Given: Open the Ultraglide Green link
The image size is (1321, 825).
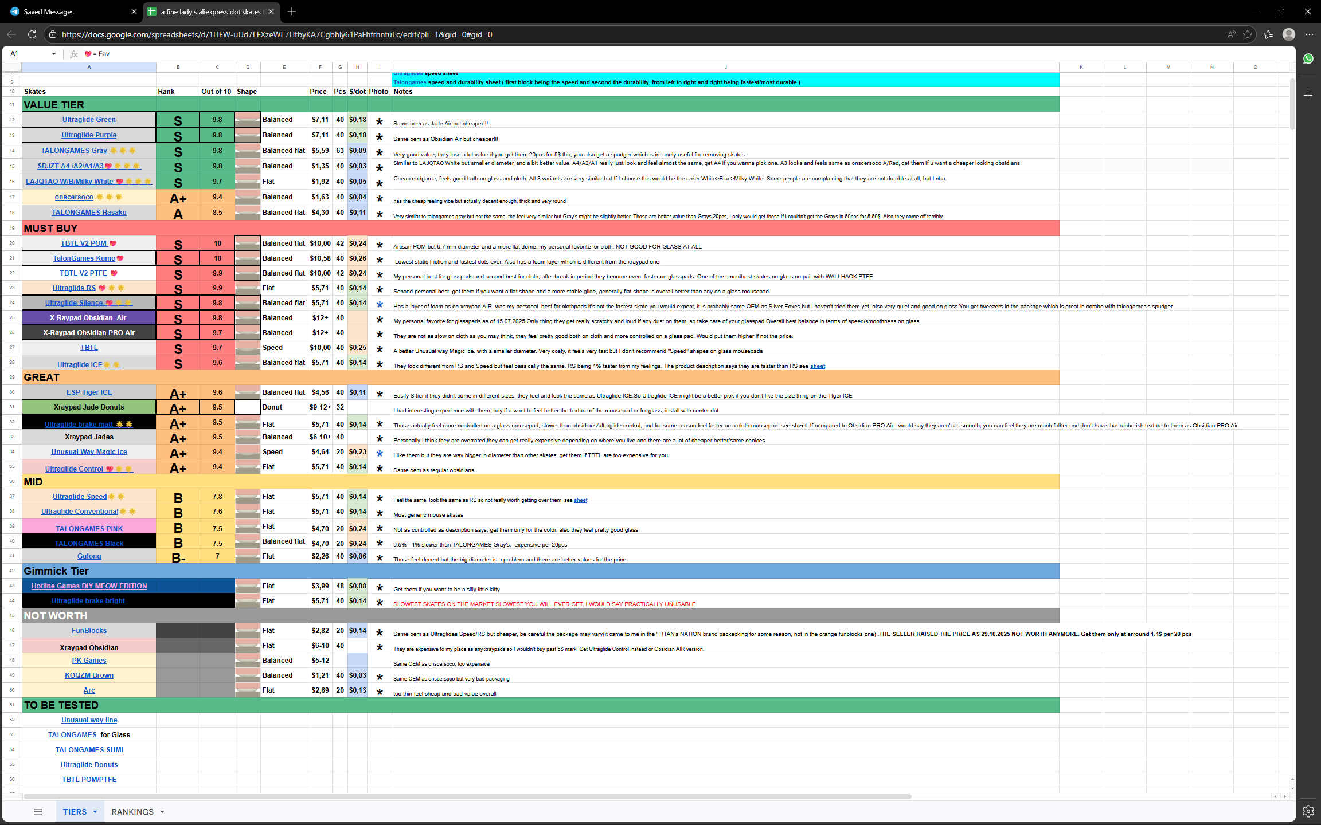Looking at the screenshot, I should [x=89, y=120].
